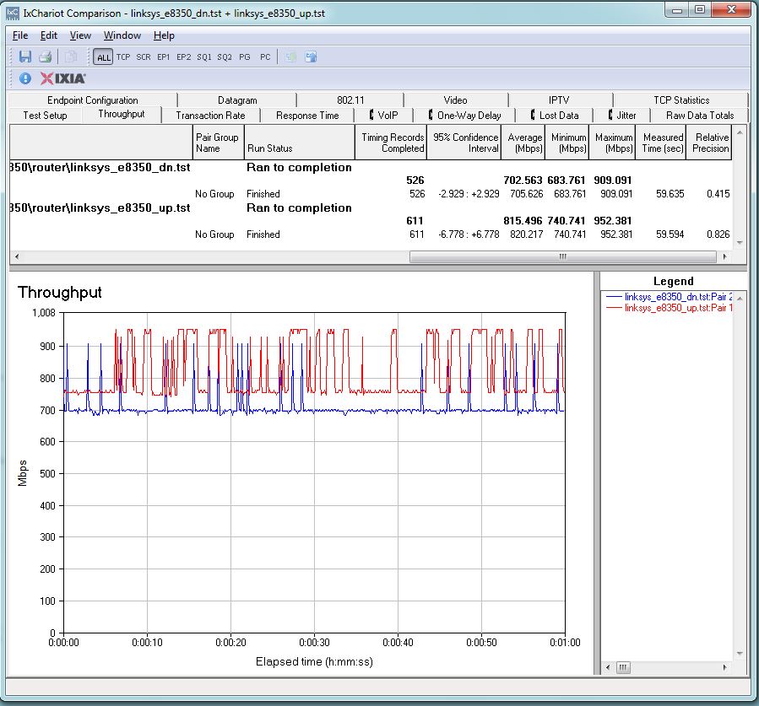759x706 pixels.
Task: Switch to the Datagram tab
Action: coord(237,100)
